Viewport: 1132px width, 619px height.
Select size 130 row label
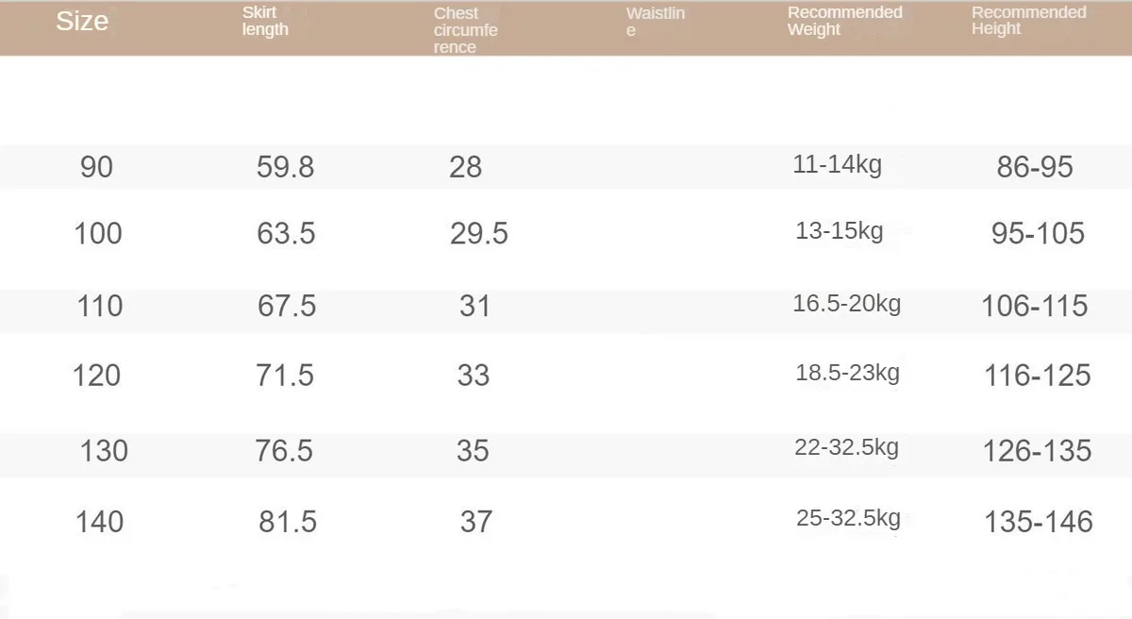click(103, 450)
